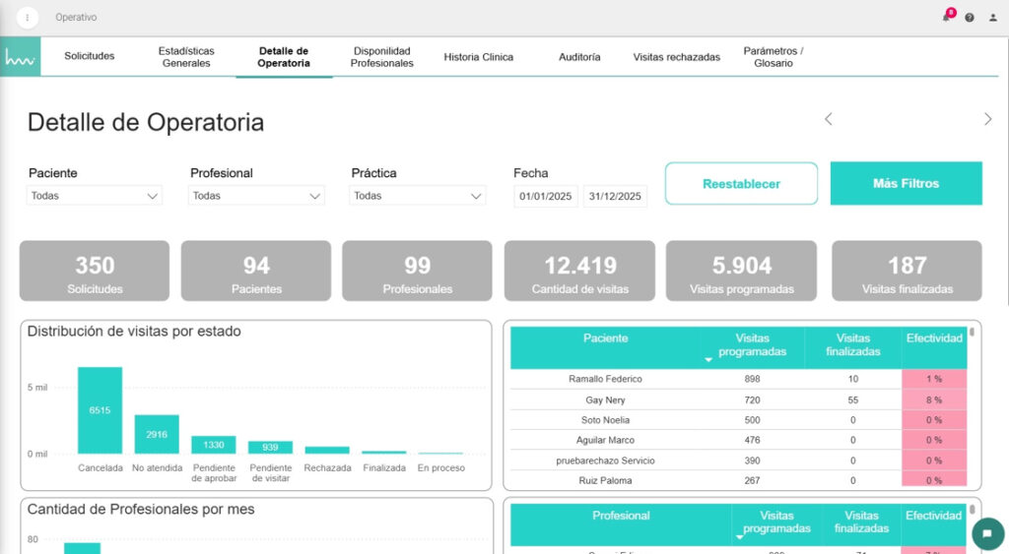Image resolution: width=1009 pixels, height=554 pixels.
Task: Open the Visitas rechazadas tab
Action: (676, 57)
